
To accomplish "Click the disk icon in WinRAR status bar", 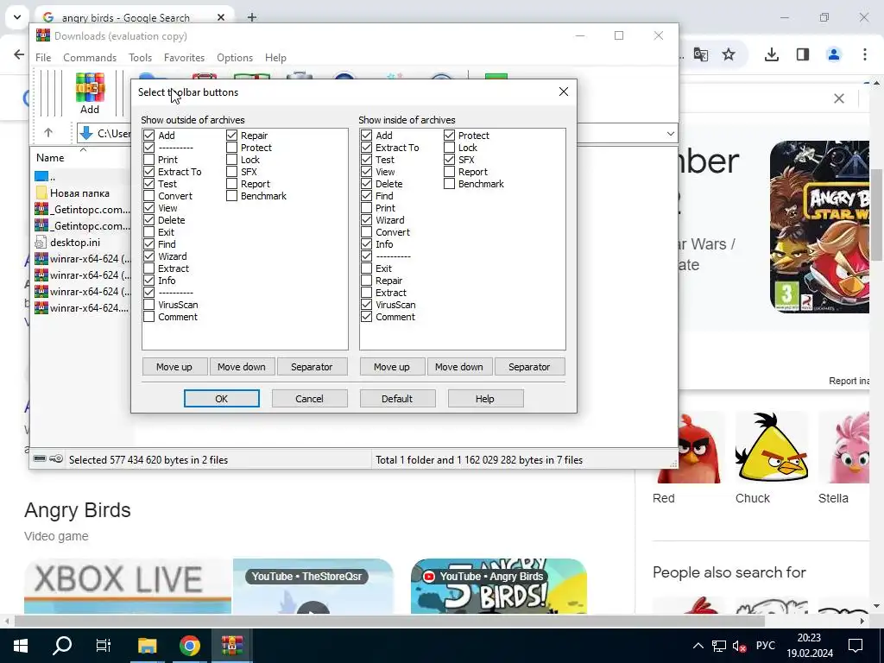I will coord(40,459).
